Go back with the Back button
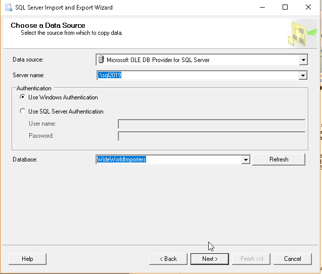This screenshot has height=274, width=322. (x=168, y=259)
